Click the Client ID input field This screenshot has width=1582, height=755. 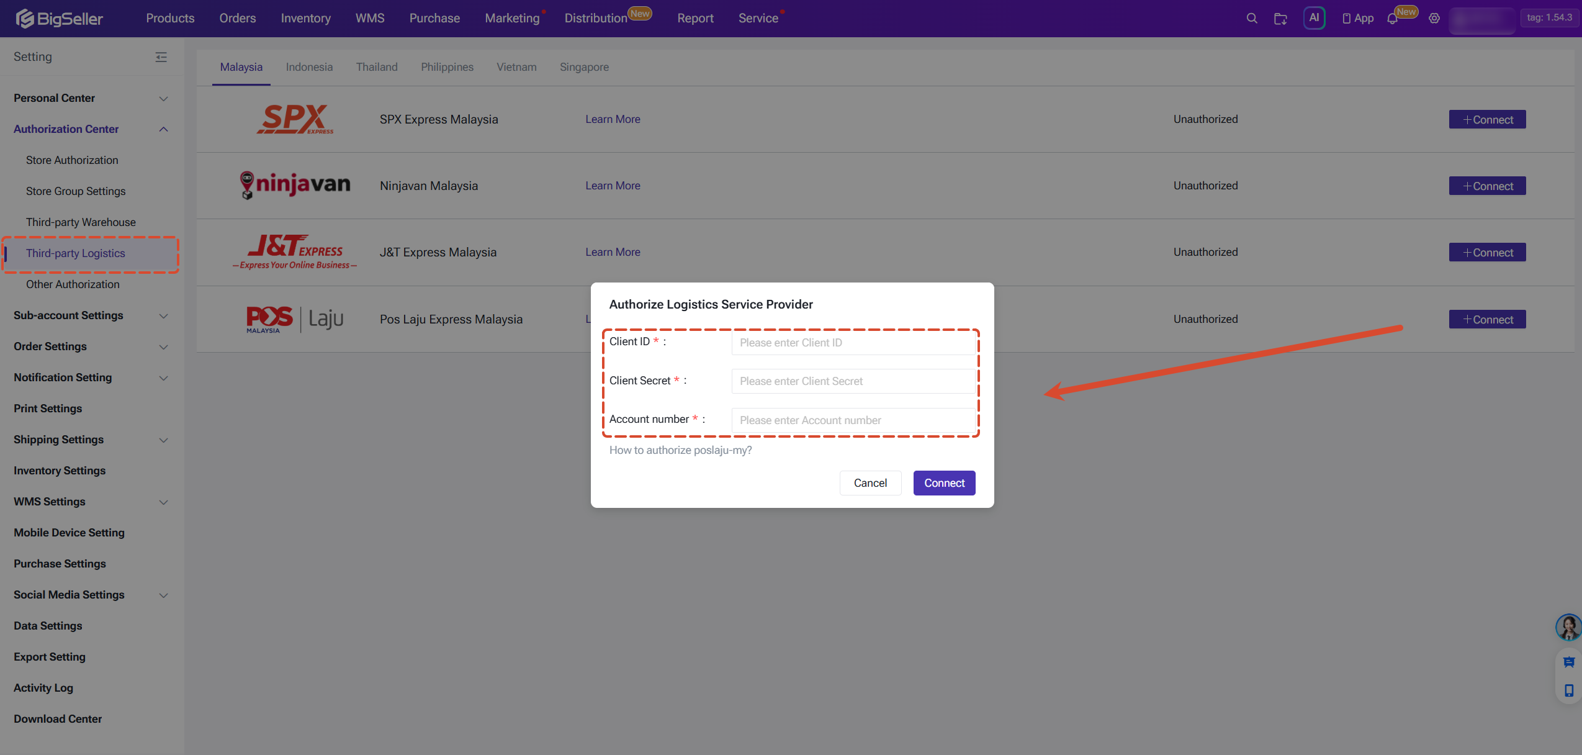click(853, 343)
